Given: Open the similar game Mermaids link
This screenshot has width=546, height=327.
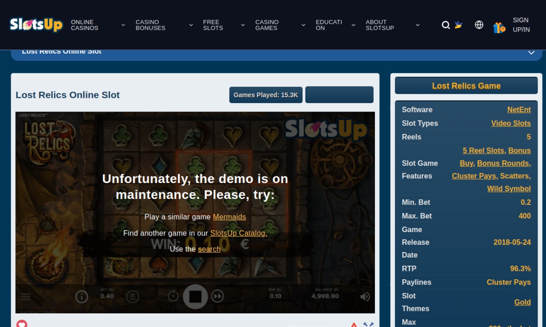Looking at the screenshot, I should (x=229, y=217).
